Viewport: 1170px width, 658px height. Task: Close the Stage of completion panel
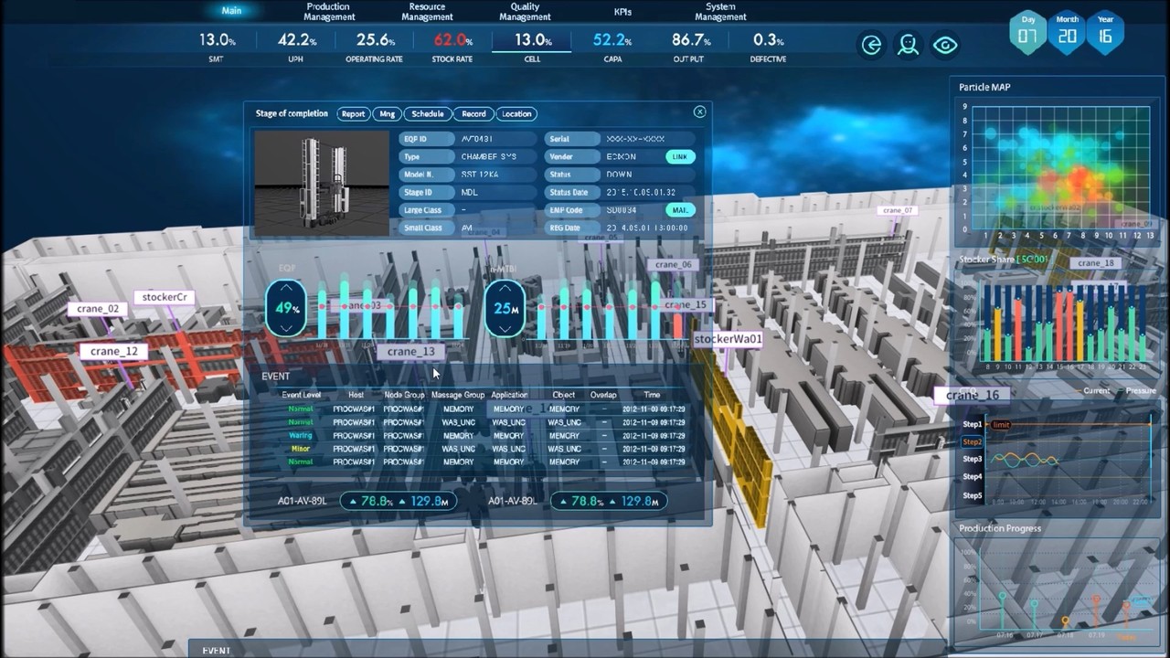click(700, 111)
